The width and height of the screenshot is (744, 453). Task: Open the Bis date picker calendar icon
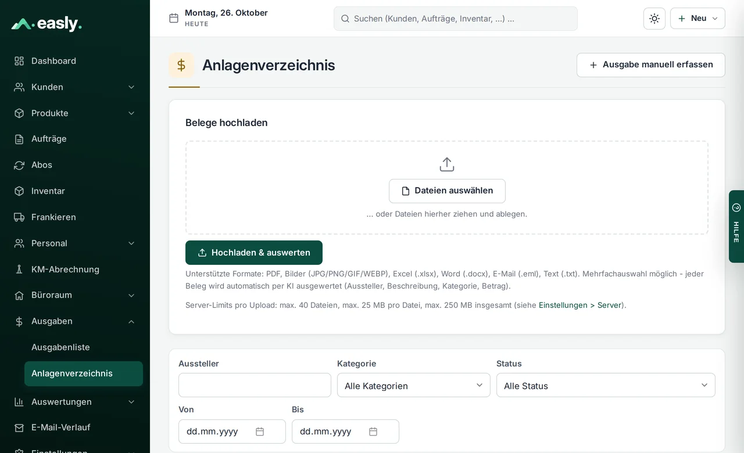(373, 432)
